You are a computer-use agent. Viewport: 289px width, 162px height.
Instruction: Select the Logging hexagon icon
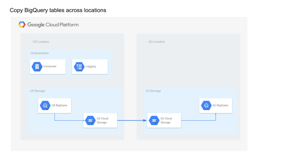[79, 67]
